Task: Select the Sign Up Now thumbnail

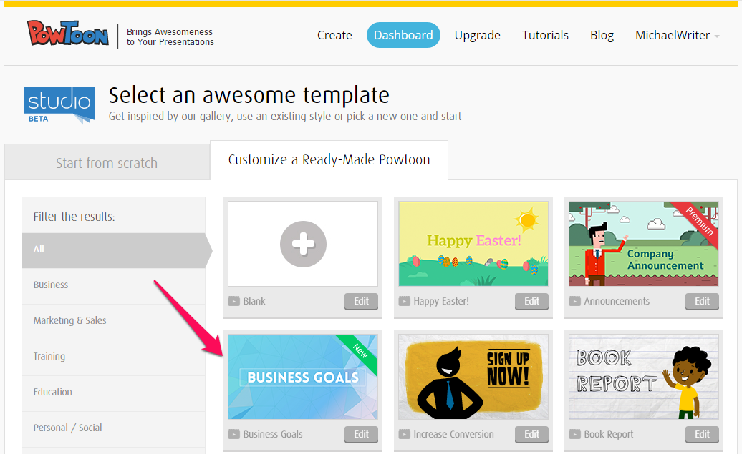Action: pyautogui.click(x=473, y=377)
